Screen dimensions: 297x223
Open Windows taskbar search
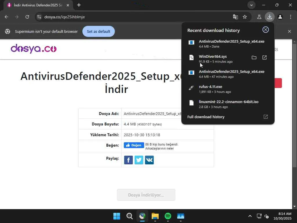pyautogui.click(x=130, y=216)
